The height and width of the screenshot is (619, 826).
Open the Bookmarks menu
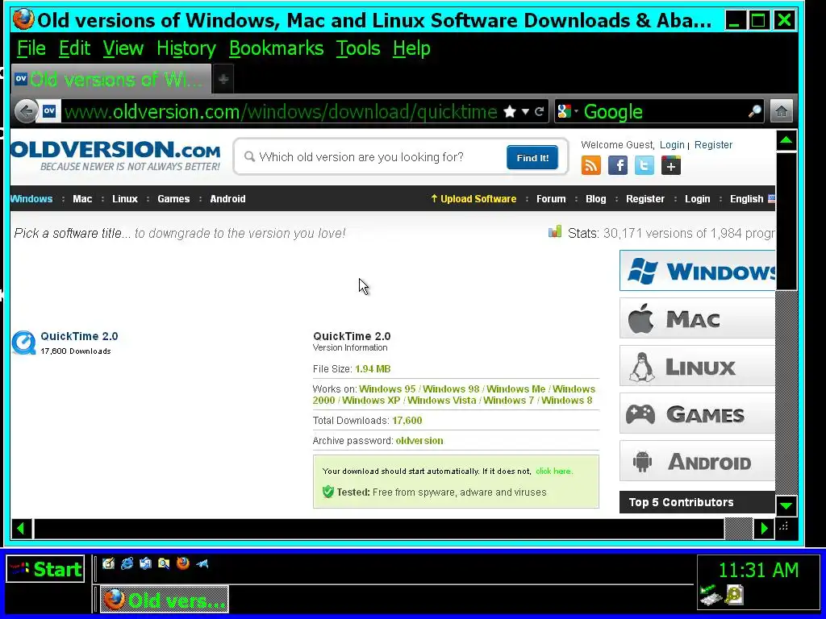(x=276, y=48)
